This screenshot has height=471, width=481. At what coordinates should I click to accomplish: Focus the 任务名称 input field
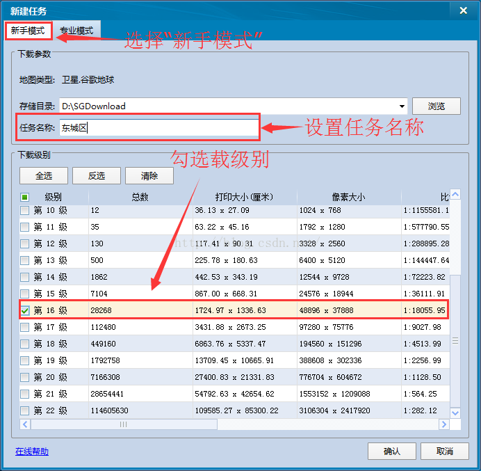click(158, 127)
